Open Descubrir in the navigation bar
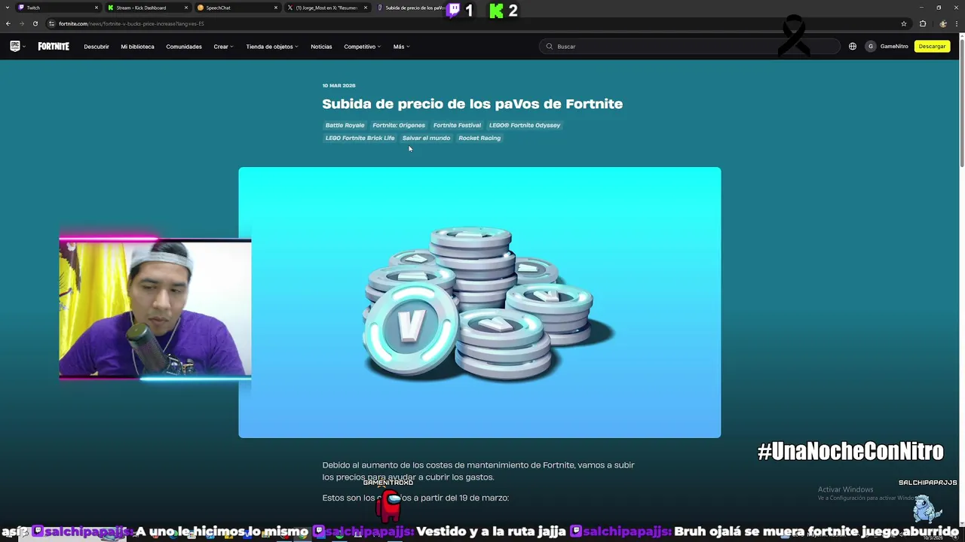Image resolution: width=965 pixels, height=542 pixels. (x=96, y=47)
